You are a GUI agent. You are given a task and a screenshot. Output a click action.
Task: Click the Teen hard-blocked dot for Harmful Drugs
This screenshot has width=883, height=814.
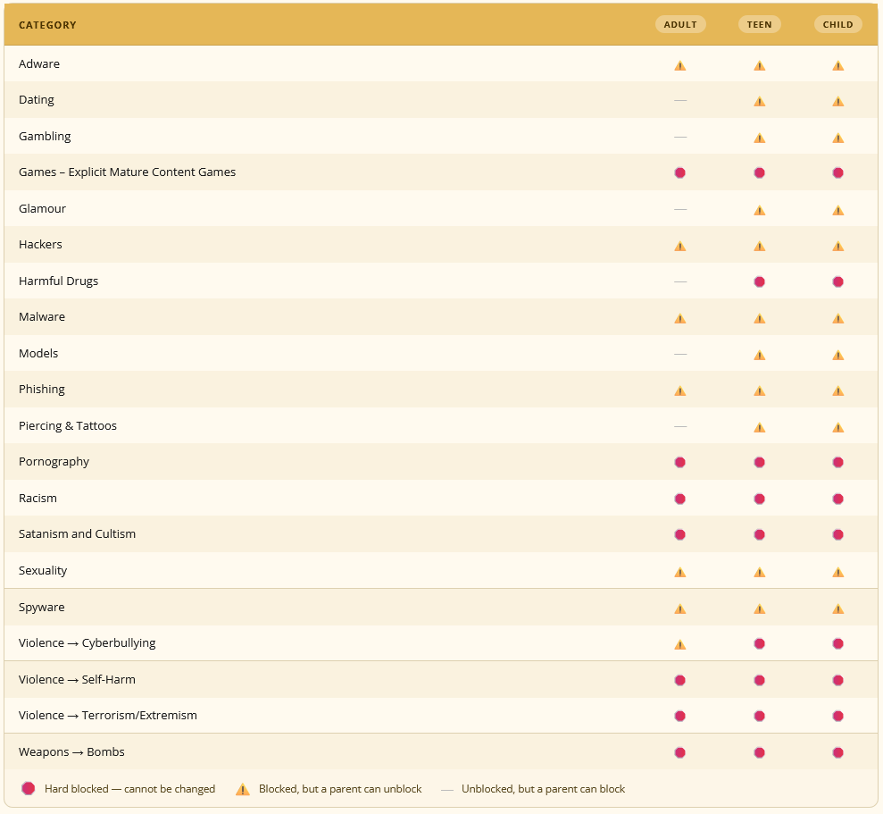click(760, 281)
